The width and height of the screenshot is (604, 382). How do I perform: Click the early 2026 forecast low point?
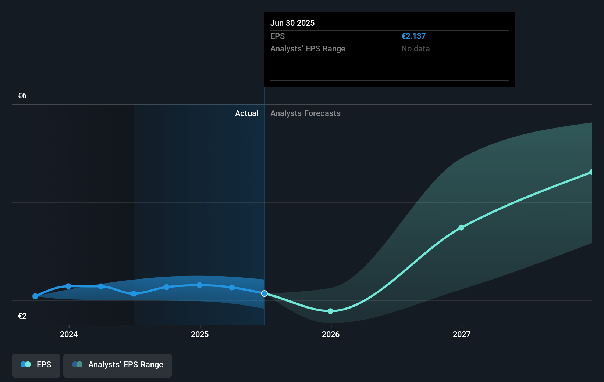point(330,311)
